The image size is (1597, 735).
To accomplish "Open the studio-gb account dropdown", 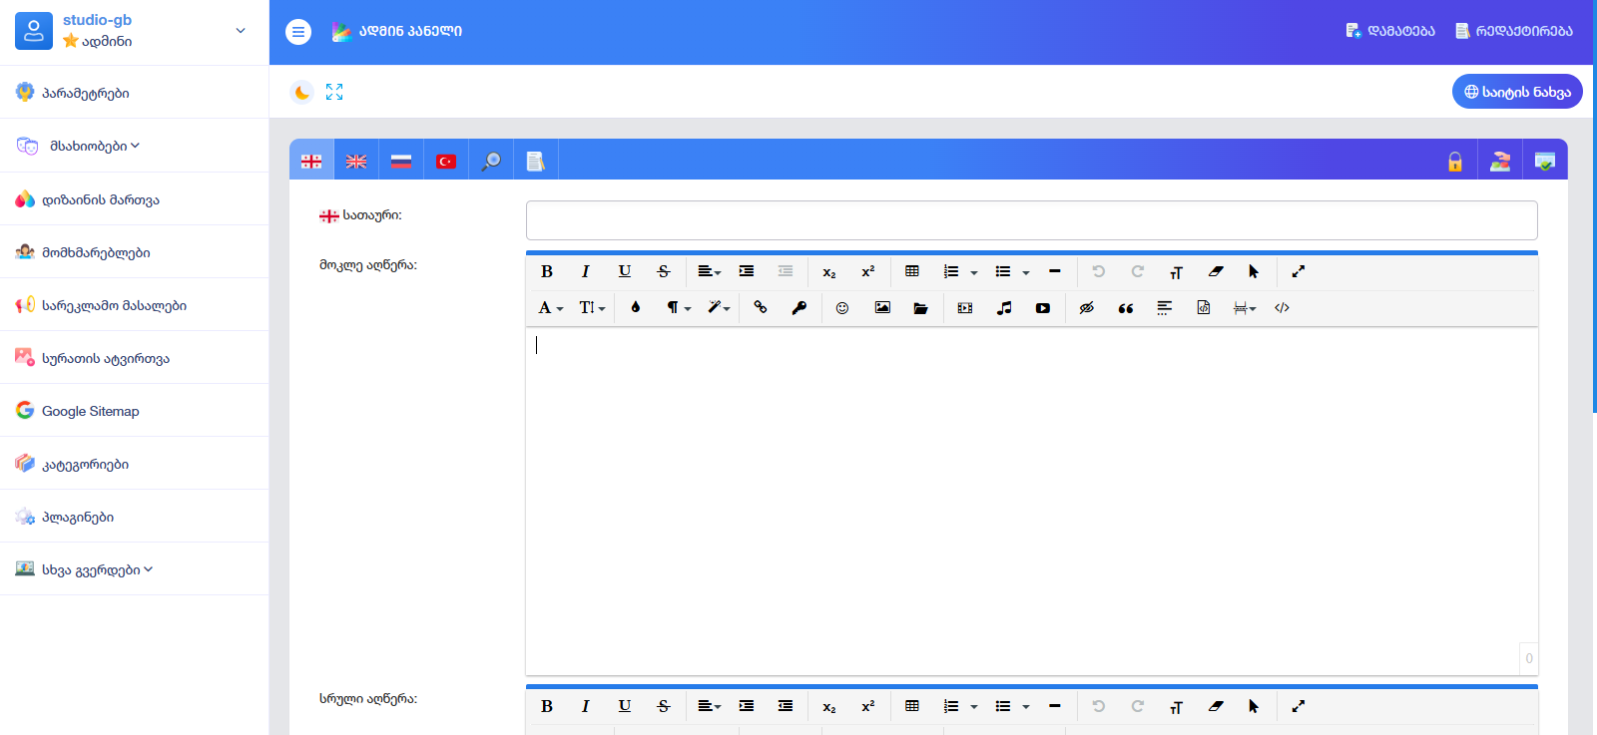I will click(240, 31).
